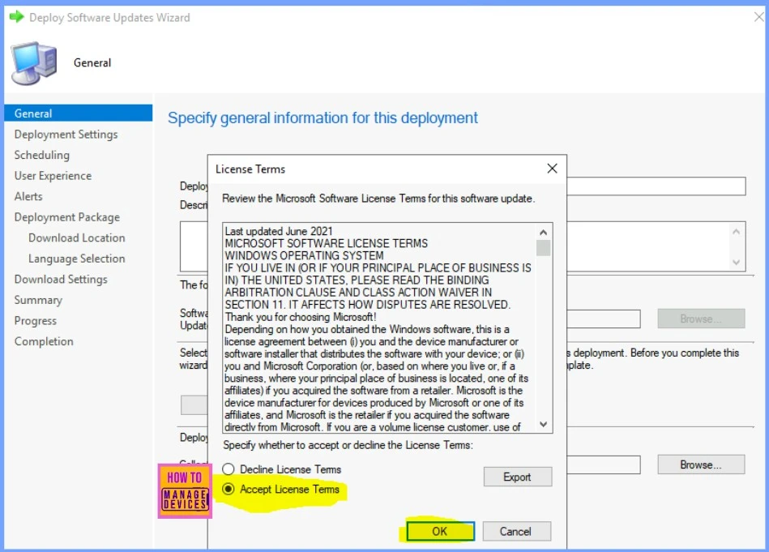Go to Deployment Package page
The width and height of the screenshot is (769, 552).
67,217
